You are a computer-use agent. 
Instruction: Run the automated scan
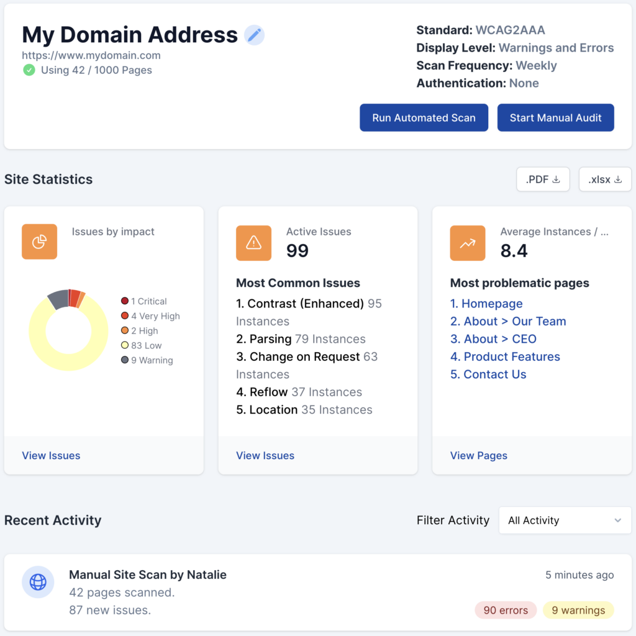[x=424, y=117]
